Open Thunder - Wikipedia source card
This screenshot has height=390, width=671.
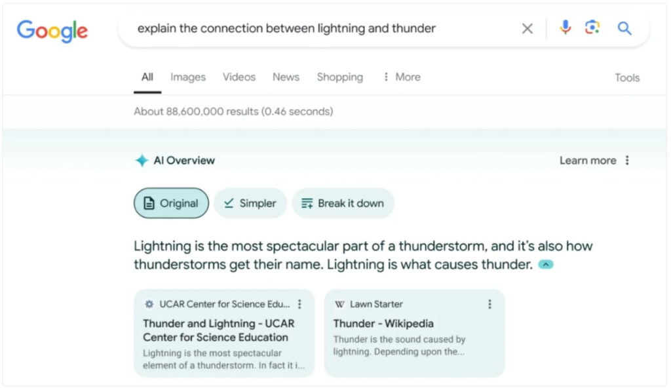414,334
